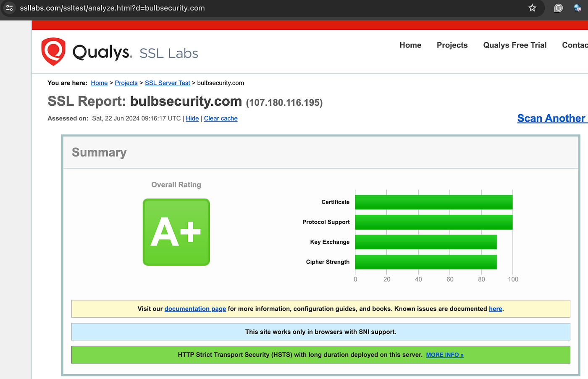The width and height of the screenshot is (588, 379).
Task: Open Home from the breadcrumb trail
Action: click(99, 83)
